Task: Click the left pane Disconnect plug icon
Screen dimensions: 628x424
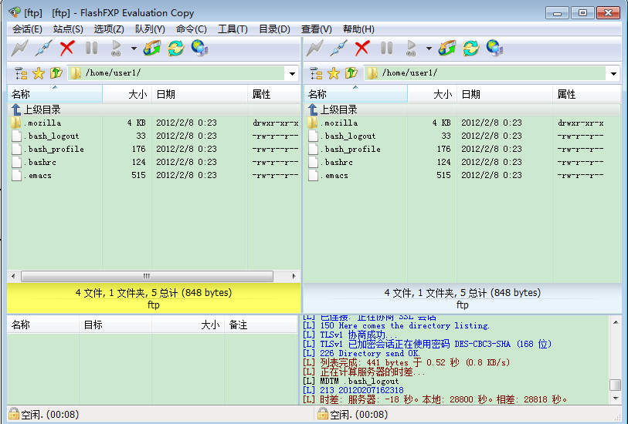Action: (x=44, y=49)
